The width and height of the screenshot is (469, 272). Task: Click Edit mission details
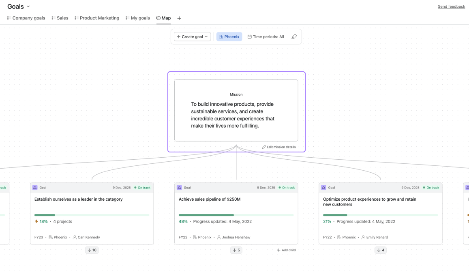(x=279, y=147)
